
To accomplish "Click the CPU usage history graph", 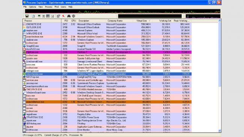I will click(123, 11).
